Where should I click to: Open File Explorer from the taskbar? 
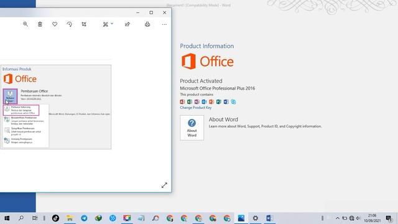pyautogui.click(x=70, y=218)
